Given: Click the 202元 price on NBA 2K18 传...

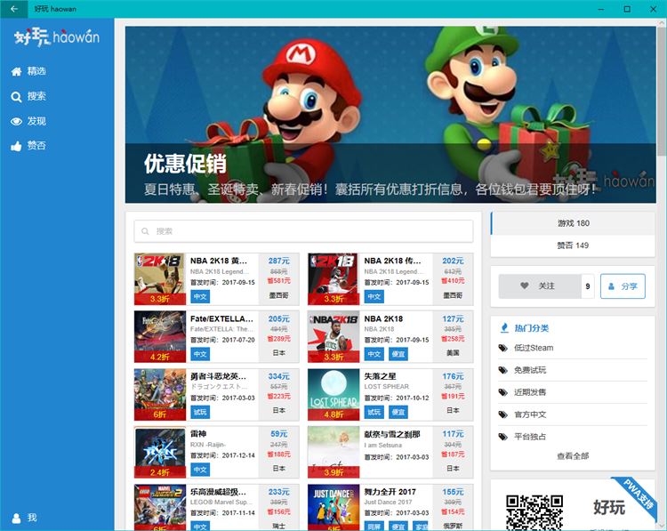Looking at the screenshot, I should point(453,261).
